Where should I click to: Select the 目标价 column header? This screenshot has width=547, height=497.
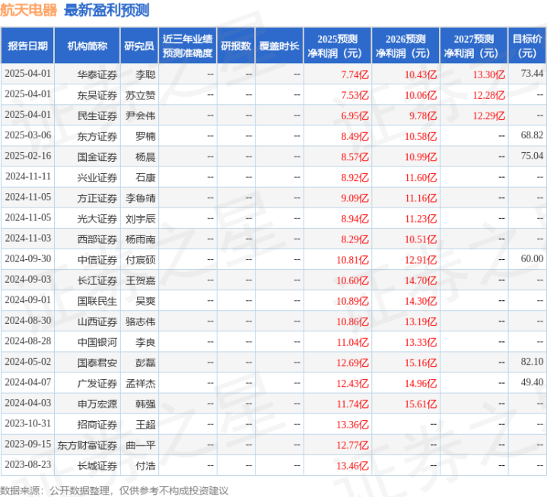[x=527, y=46]
